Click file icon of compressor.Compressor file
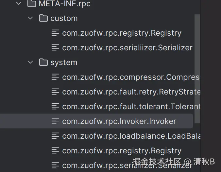The image size is (221, 172). tap(56, 77)
